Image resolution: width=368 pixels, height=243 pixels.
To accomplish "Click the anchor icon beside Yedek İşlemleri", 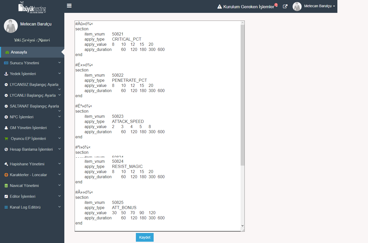I will pyautogui.click(x=6, y=74).
